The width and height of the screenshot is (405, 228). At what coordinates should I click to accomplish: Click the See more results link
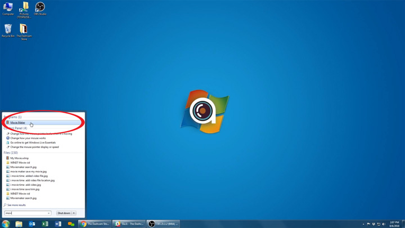(16, 205)
